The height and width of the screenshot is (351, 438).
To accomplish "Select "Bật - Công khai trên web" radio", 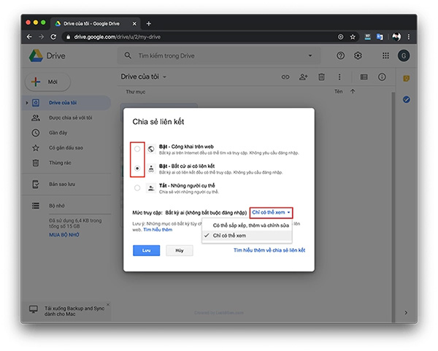I will (137, 149).
